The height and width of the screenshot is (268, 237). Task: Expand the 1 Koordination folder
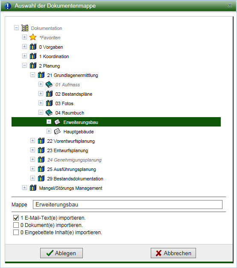coord(24,56)
